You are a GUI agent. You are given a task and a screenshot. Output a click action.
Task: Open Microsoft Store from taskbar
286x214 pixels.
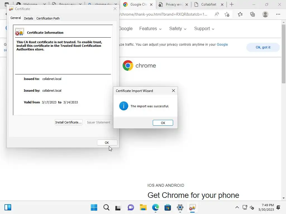pyautogui.click(x=168, y=207)
